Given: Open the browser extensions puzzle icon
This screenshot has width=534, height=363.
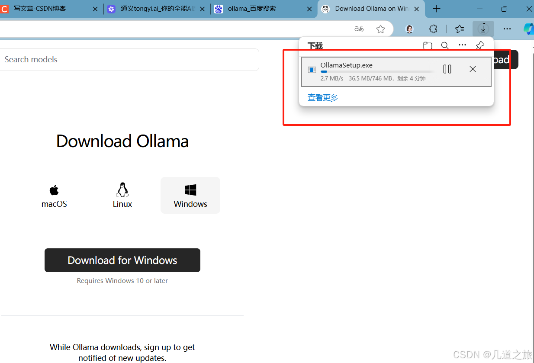Looking at the screenshot, I should pos(433,29).
